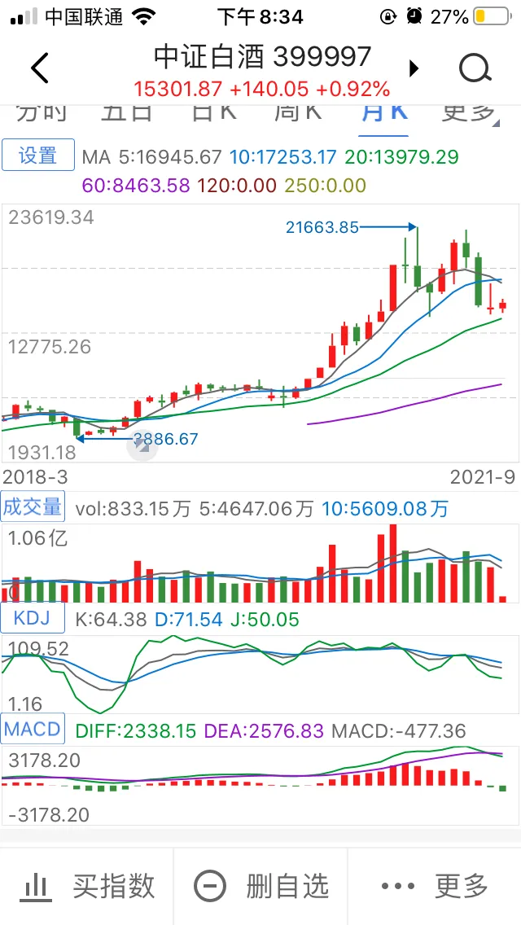Screen dimensions: 521x925
Task: Tap the three-dots icon in bottom bar
Action: click(397, 886)
